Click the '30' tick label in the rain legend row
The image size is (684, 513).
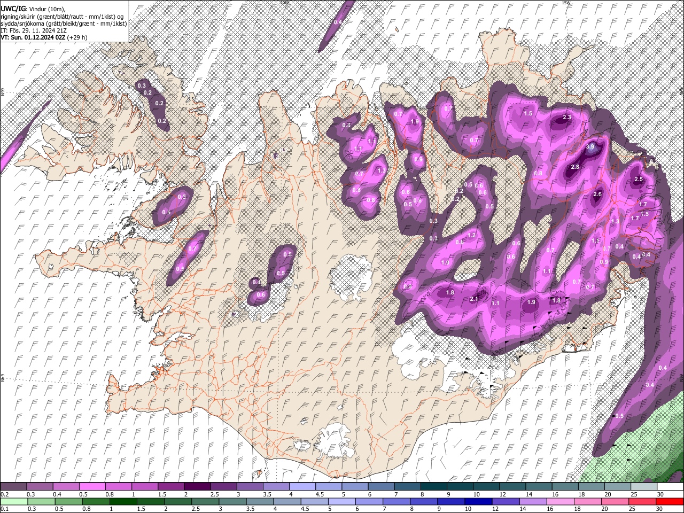658,509
